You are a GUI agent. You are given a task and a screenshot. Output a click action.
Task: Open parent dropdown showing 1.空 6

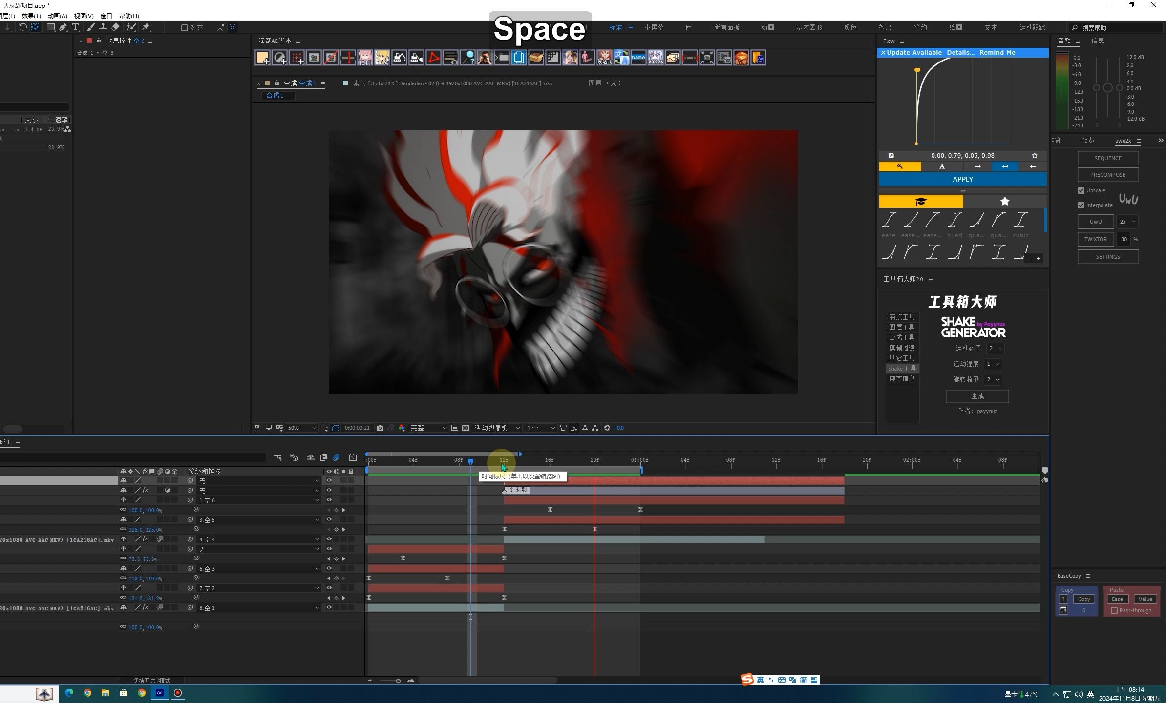[x=259, y=500]
